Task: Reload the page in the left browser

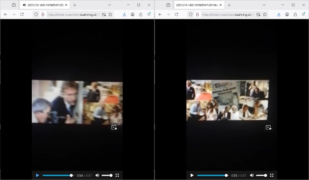Action: [22, 14]
